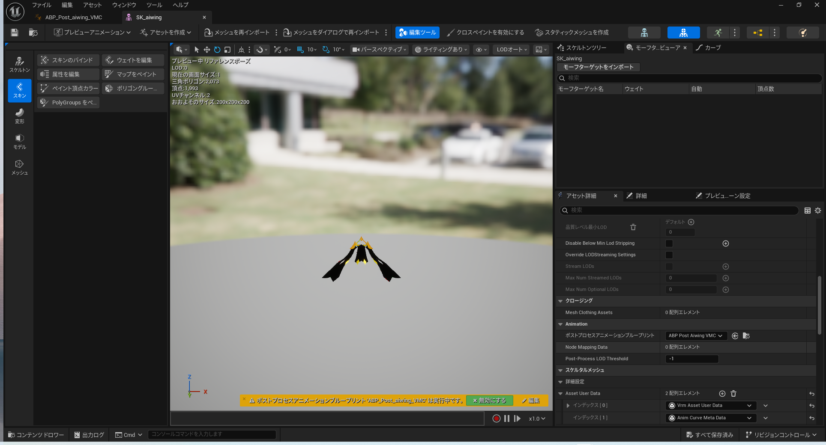Select the Mesh tools sidebar icon
This screenshot has height=445, width=826.
click(x=19, y=167)
